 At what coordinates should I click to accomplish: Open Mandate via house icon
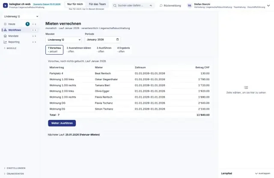[x=5, y=36]
